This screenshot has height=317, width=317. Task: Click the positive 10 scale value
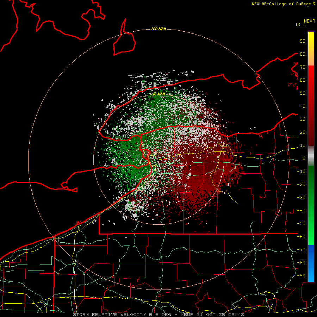303,145
